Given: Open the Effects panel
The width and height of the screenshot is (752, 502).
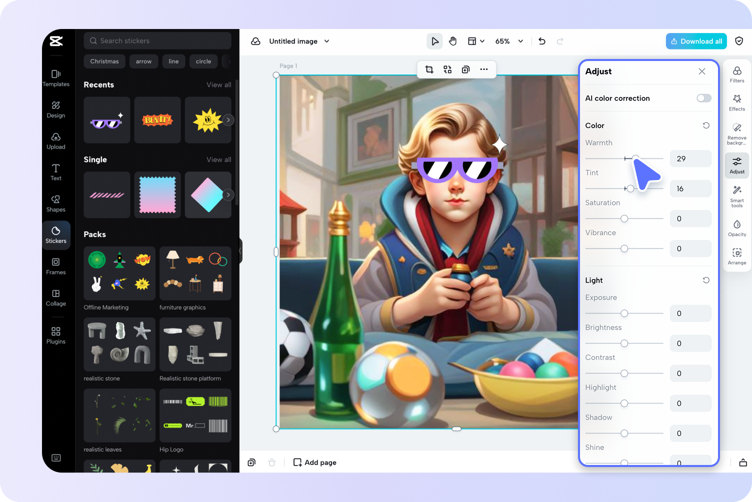Looking at the screenshot, I should (737, 102).
